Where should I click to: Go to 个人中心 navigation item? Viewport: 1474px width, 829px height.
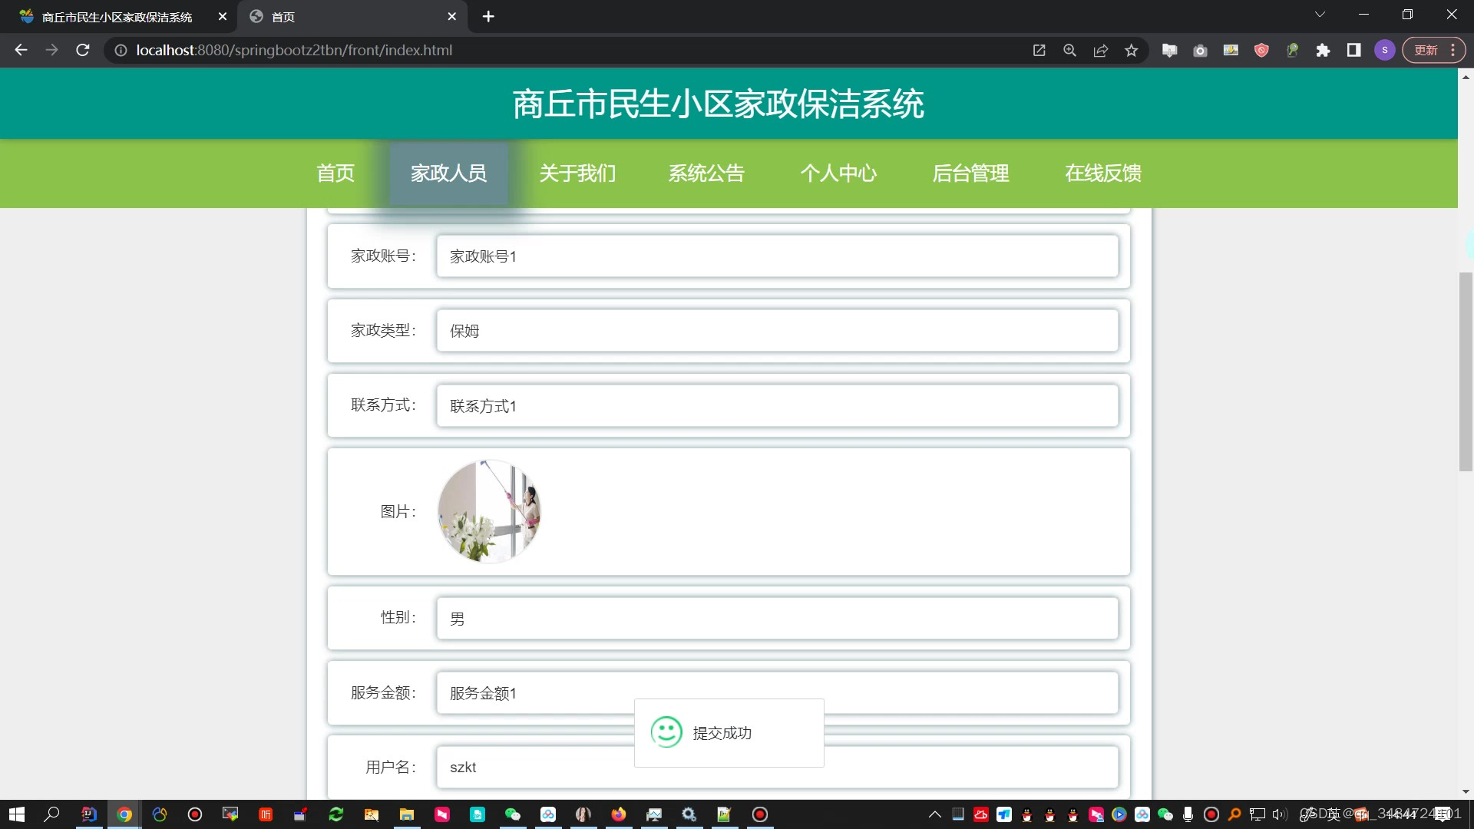point(838,173)
